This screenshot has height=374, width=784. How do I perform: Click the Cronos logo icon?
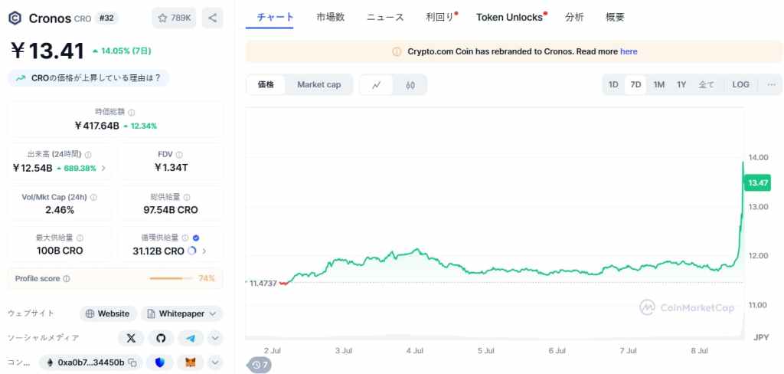(15, 18)
